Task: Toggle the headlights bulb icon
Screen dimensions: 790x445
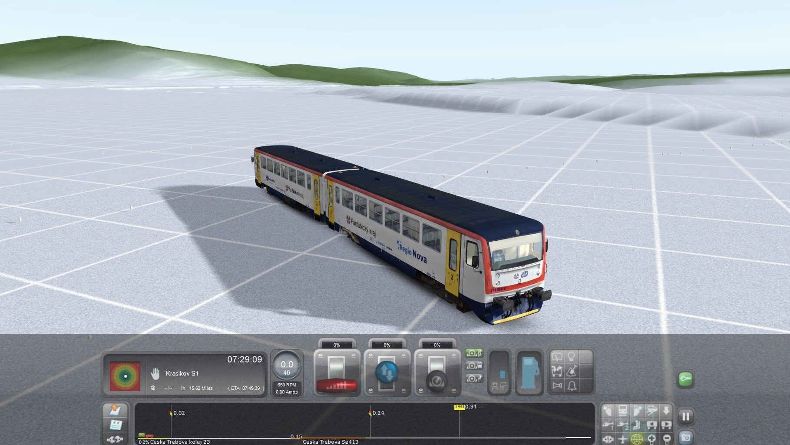Action: [572, 357]
